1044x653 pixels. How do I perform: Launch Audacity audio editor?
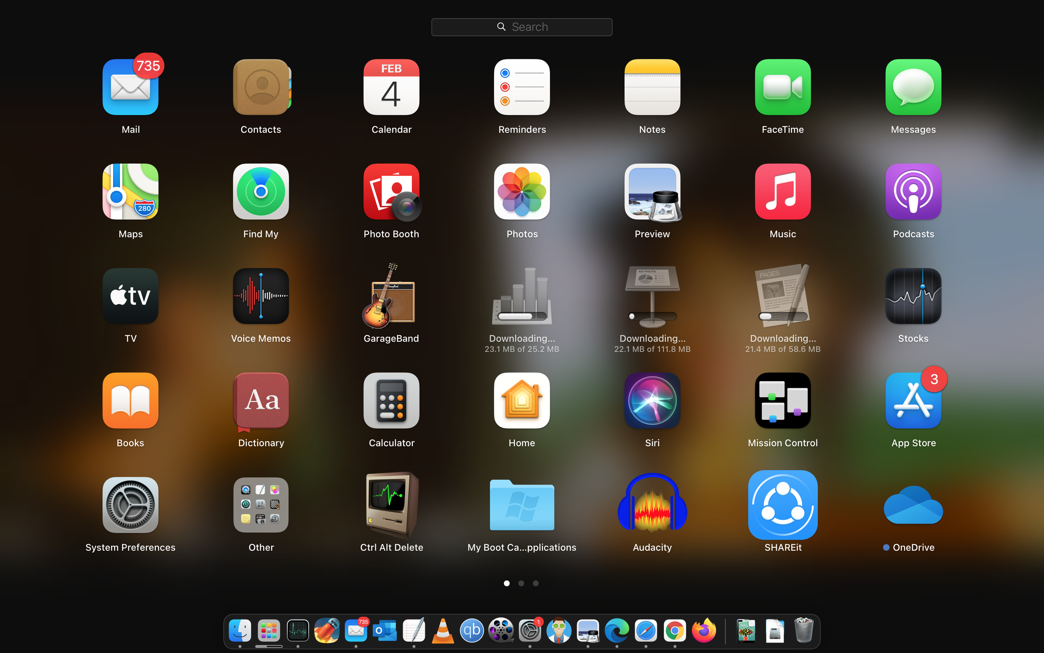click(652, 505)
